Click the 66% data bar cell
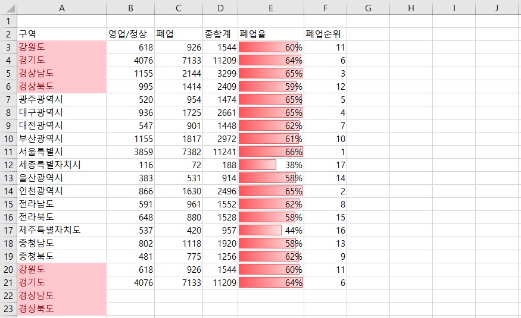 tap(271, 152)
